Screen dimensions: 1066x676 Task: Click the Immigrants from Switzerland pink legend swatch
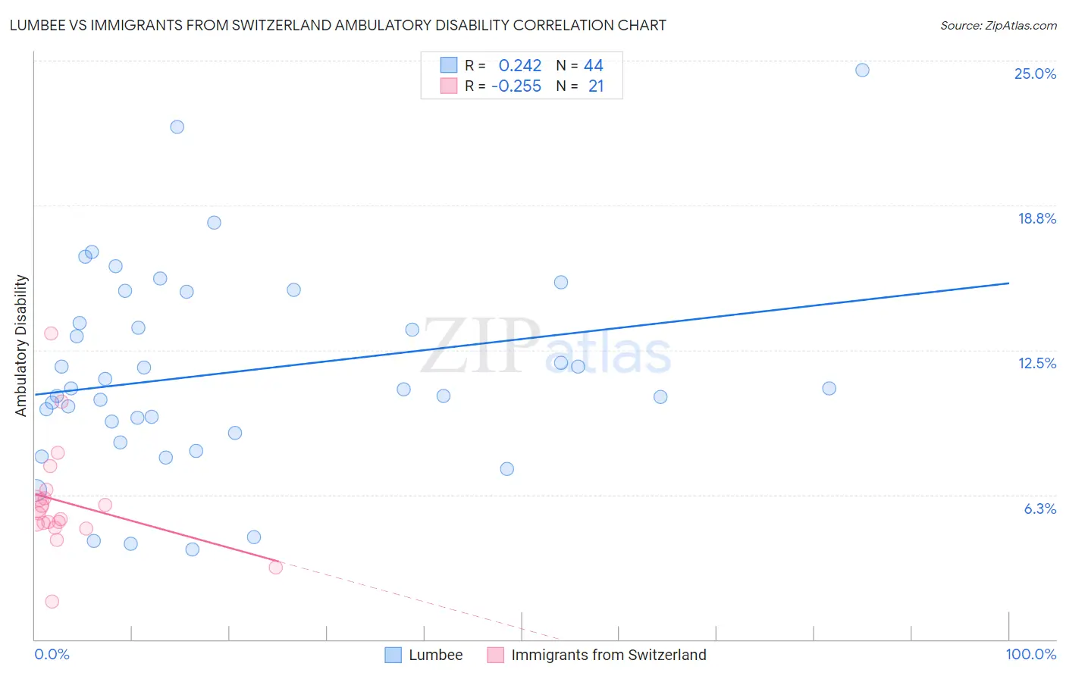495,655
